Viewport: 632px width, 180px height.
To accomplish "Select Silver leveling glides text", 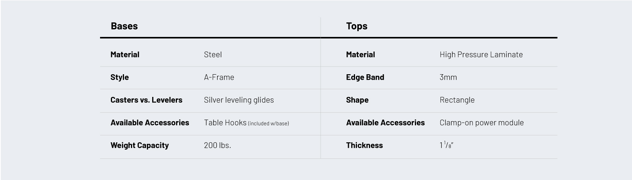I will [239, 100].
